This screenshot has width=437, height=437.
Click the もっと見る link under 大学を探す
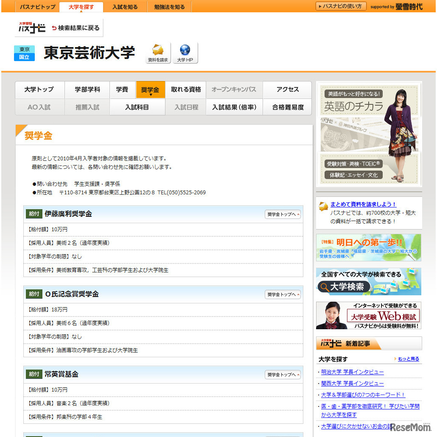pyautogui.click(x=409, y=359)
